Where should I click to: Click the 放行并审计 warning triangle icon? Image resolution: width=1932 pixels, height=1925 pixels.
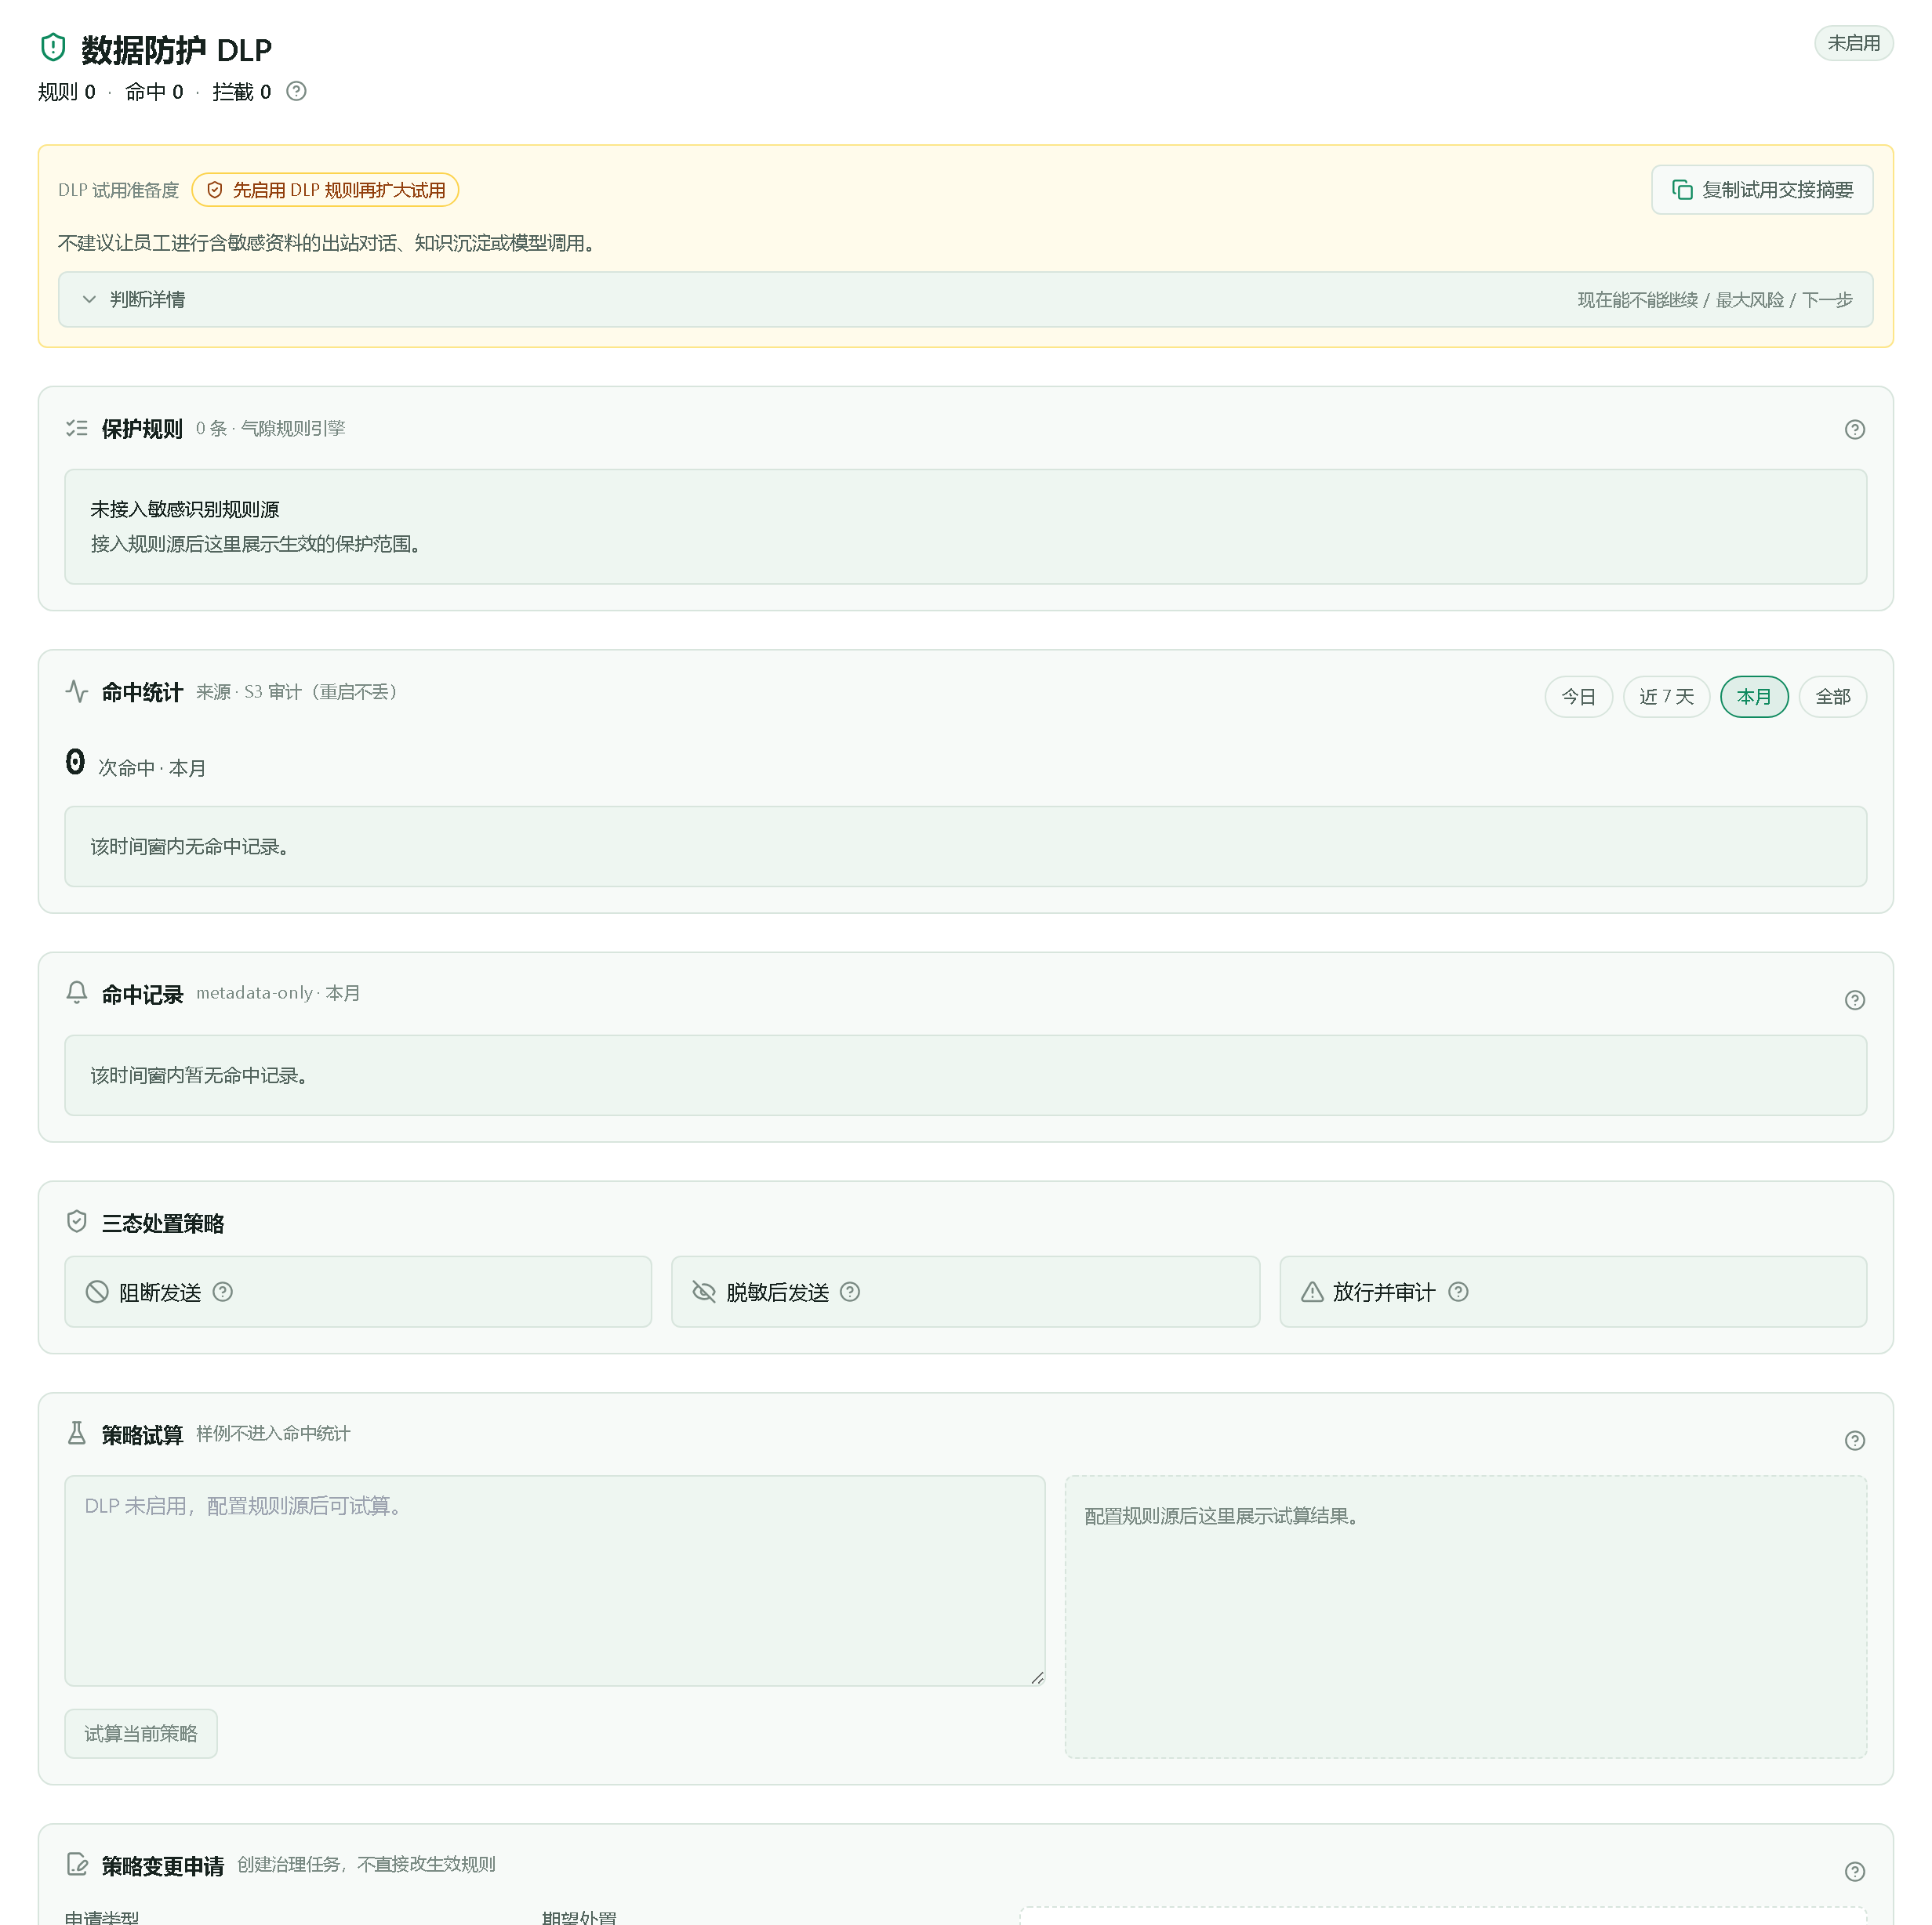[1312, 1292]
